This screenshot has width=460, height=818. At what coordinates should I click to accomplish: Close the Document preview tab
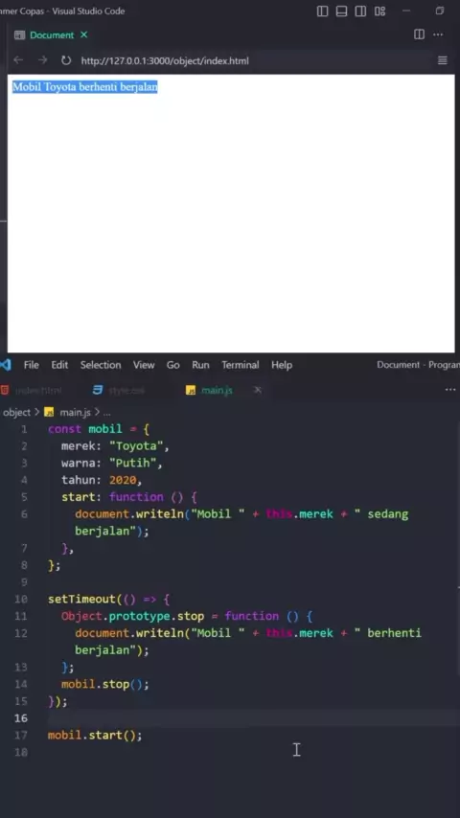83,34
